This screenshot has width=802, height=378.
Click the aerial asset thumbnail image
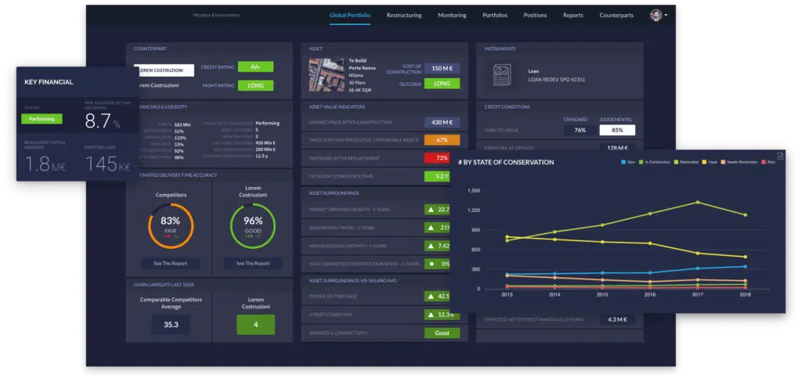tap(327, 74)
